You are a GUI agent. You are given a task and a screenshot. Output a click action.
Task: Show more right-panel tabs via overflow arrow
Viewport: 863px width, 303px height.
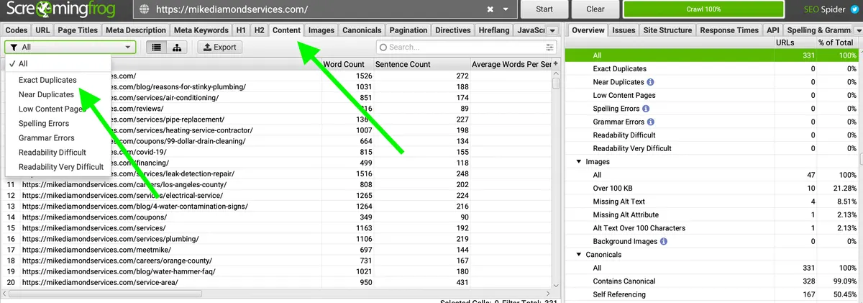(x=857, y=30)
